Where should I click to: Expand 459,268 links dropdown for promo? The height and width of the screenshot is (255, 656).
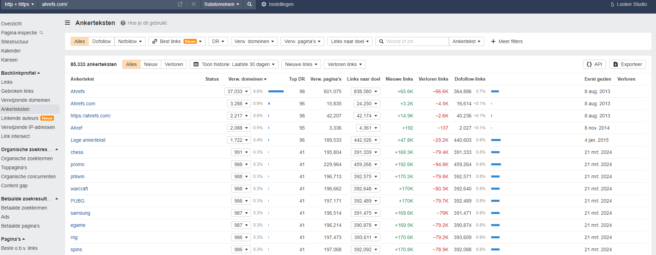(365, 164)
